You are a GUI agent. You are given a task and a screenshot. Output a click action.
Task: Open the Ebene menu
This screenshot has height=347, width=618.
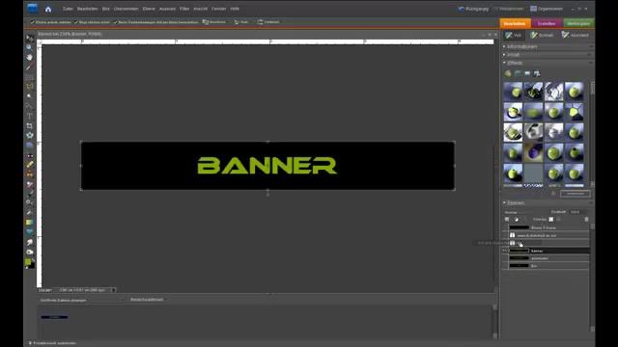[149, 9]
